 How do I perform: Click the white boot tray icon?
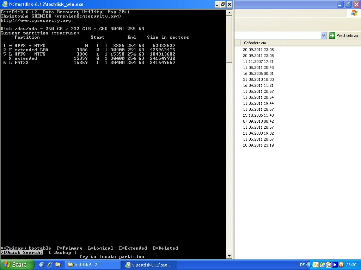[329, 265]
